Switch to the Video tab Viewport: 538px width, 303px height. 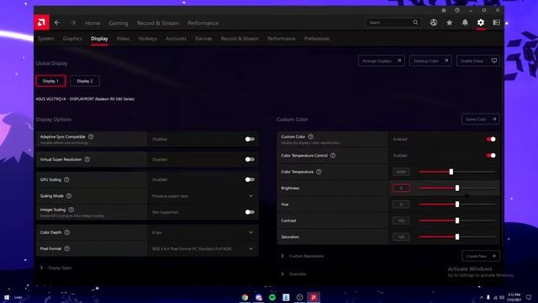[124, 39]
